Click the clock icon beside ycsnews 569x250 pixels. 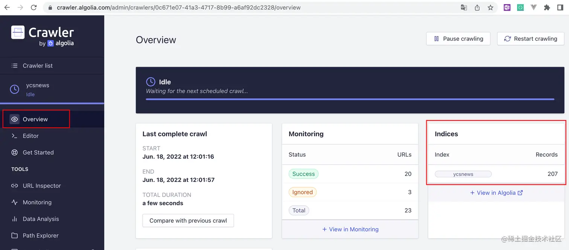coord(14,89)
